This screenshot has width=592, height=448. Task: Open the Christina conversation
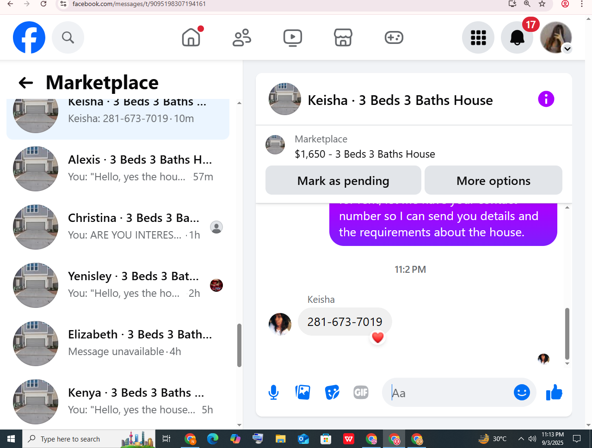pyautogui.click(x=118, y=227)
